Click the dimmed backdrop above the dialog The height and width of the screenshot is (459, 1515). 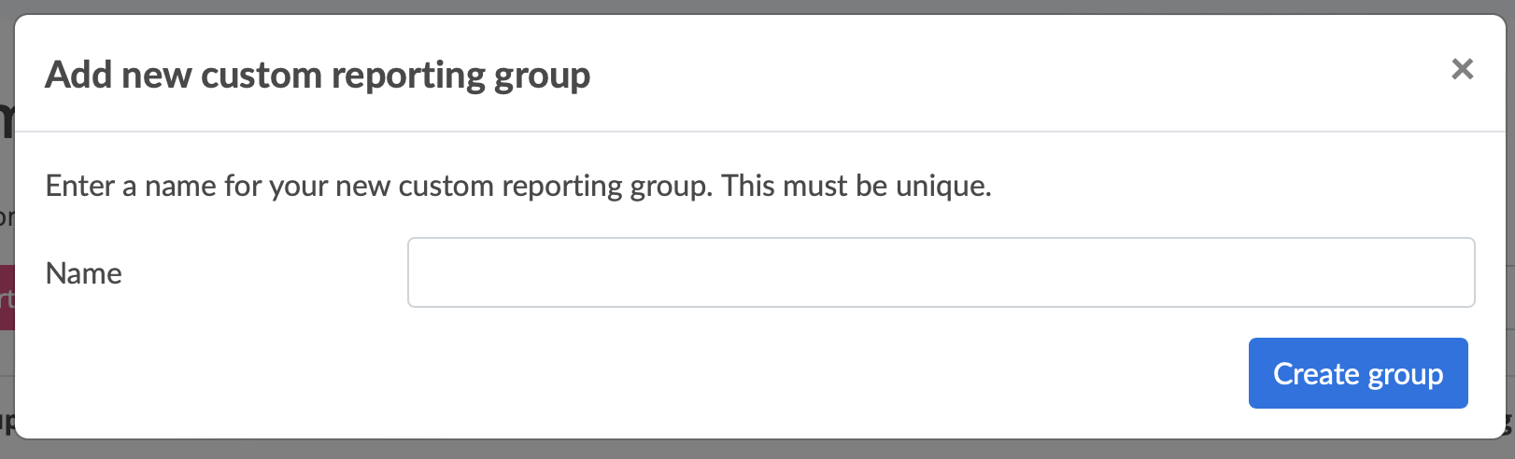747,6
